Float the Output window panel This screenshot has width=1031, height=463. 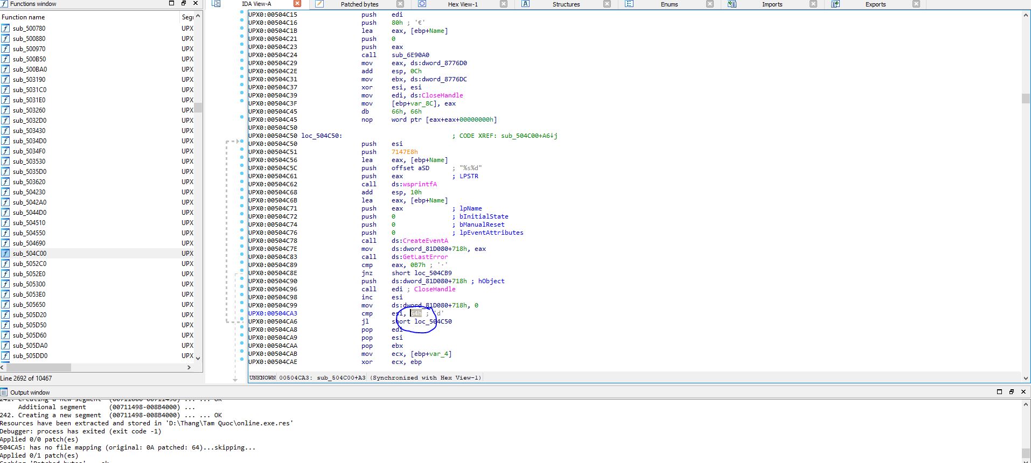click(x=1011, y=392)
